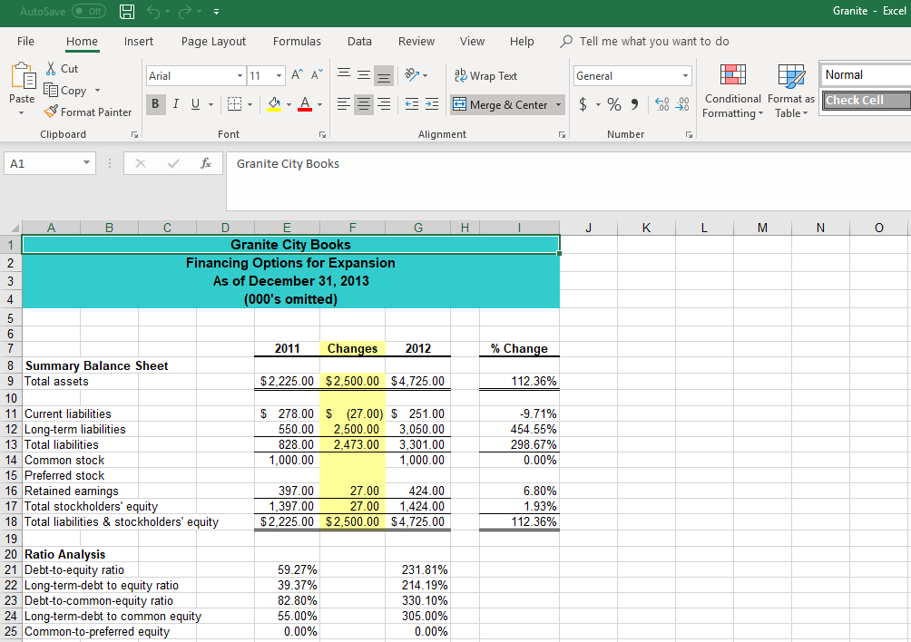
Task: Expand Copy options arrow
Action: point(97,90)
